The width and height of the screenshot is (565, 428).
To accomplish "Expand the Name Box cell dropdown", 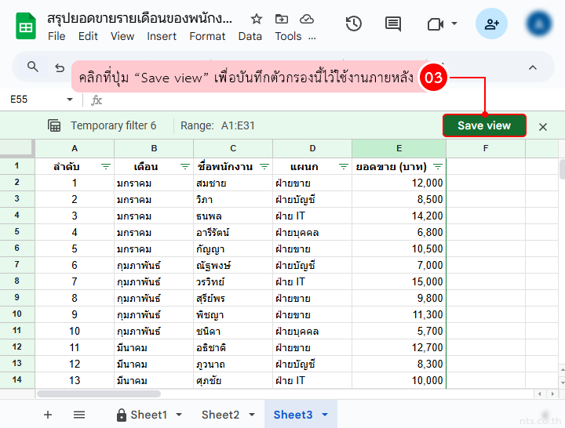I will [70, 100].
